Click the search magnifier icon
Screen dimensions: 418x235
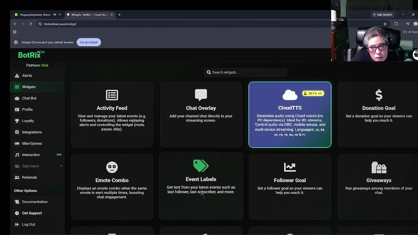[209, 72]
